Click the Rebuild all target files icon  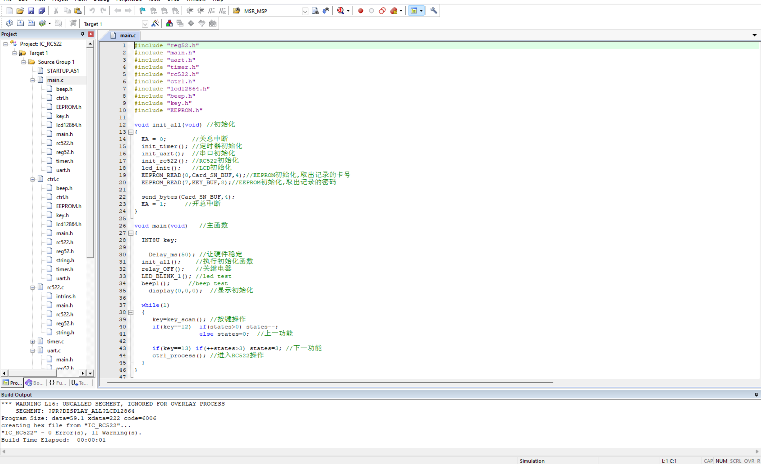click(x=31, y=23)
